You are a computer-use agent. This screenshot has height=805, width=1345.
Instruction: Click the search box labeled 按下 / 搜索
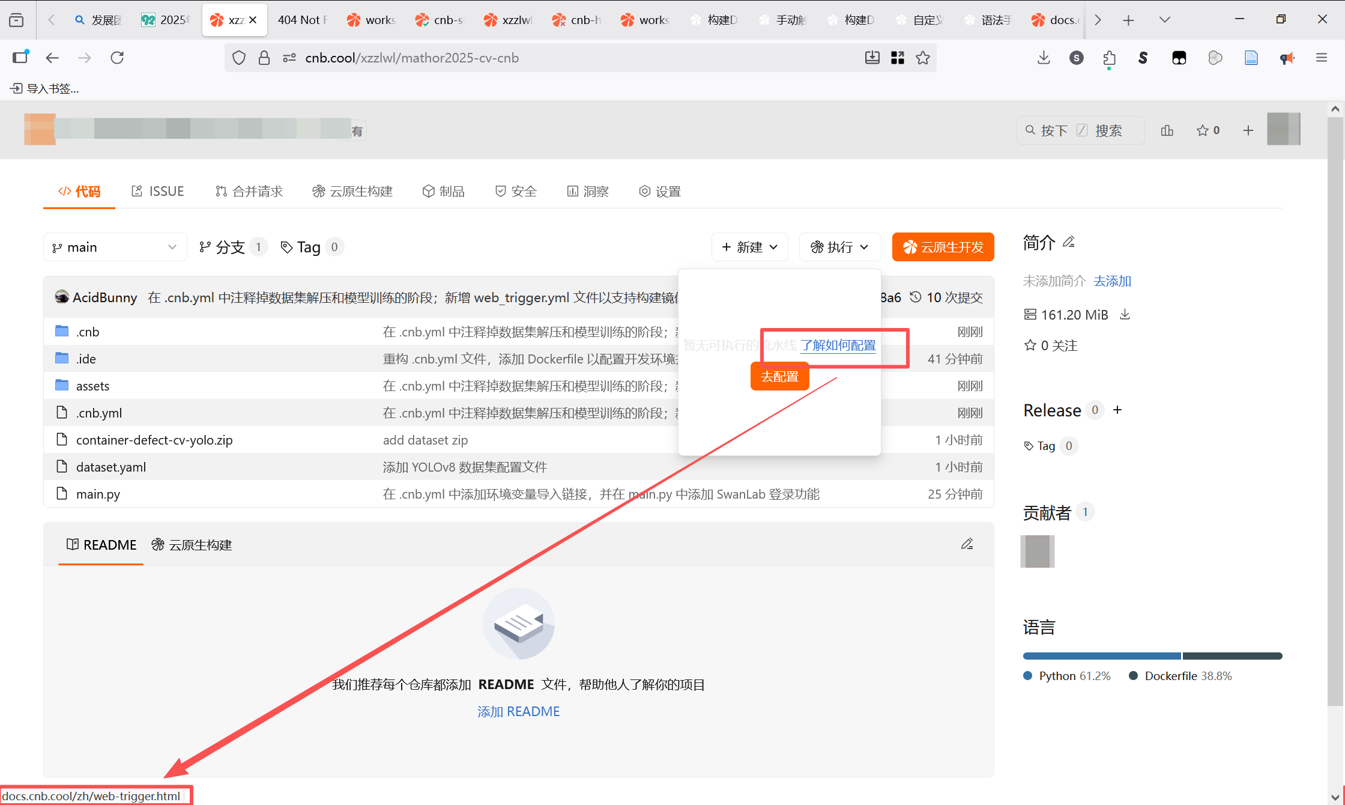[x=1080, y=130]
